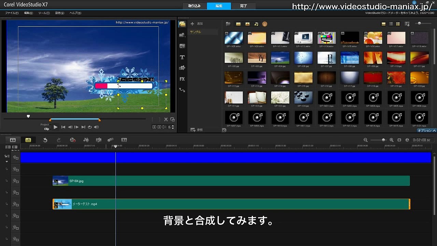Switch player to Project mode
Screen dimensions: 437x246
45,125
